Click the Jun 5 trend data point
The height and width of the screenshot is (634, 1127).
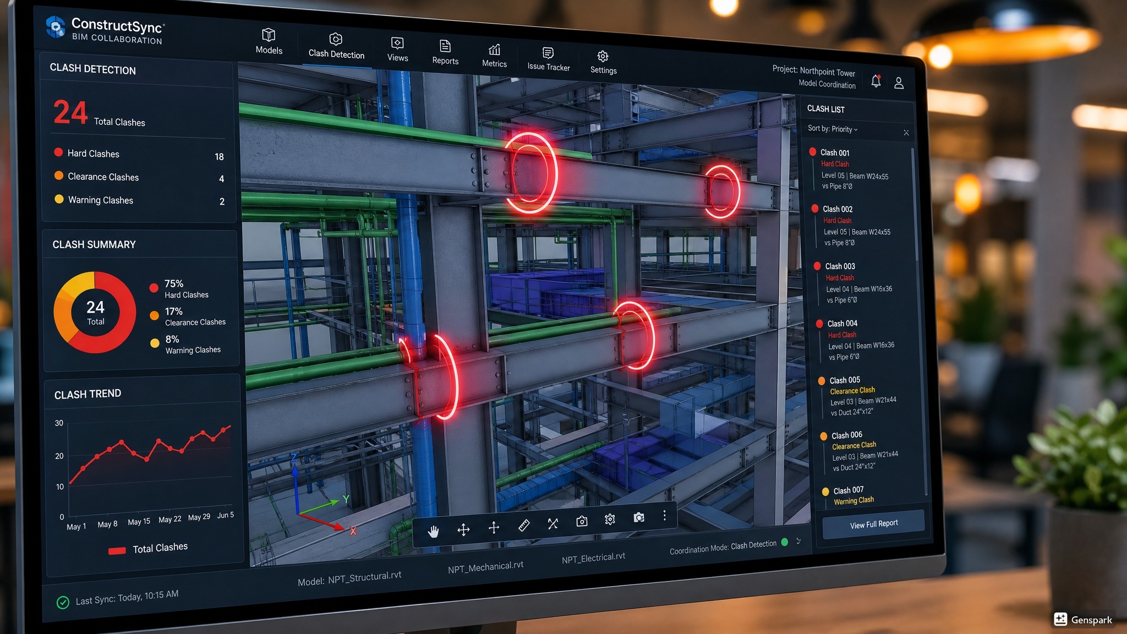tap(223, 429)
